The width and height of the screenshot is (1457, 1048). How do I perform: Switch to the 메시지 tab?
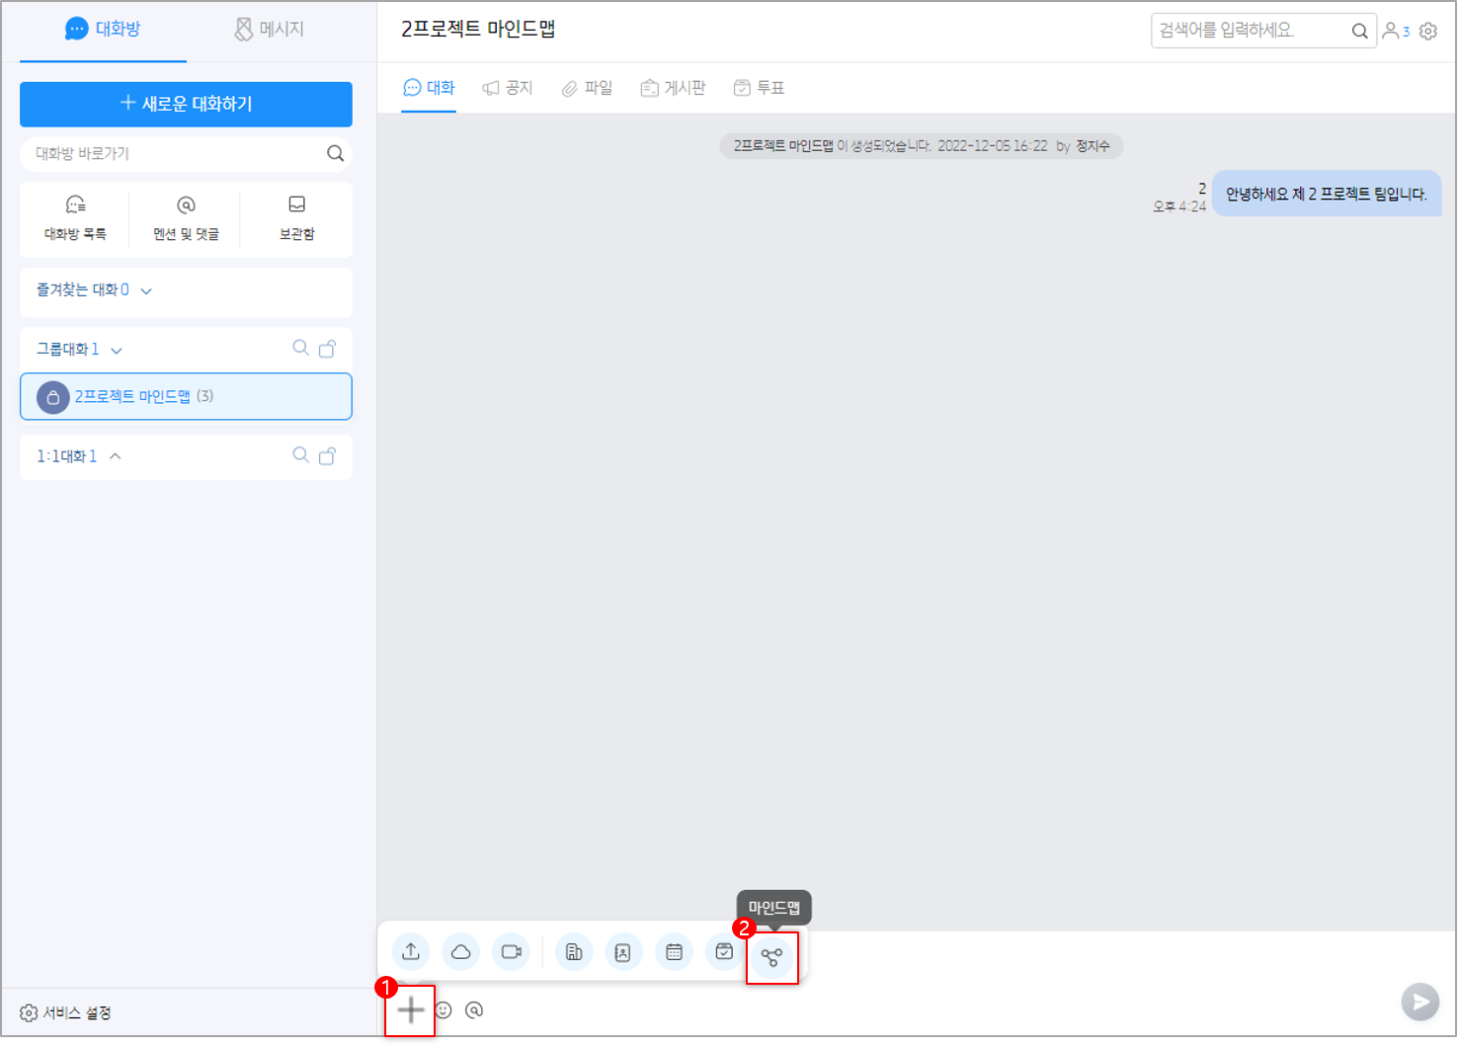click(x=269, y=30)
